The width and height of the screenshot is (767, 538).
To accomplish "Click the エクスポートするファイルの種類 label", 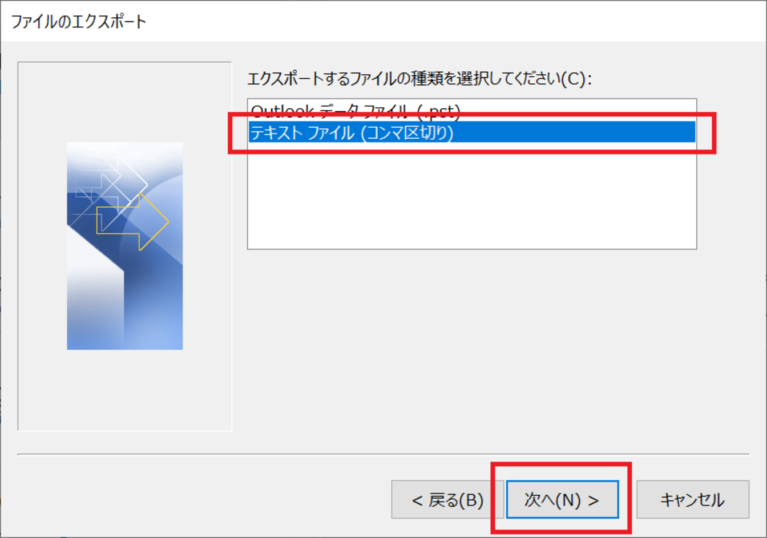I will (419, 78).
